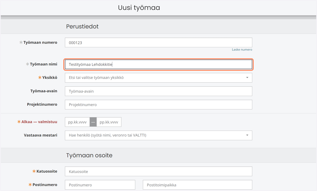Open the Vastaava mestari dropdown arrow
The height and width of the screenshot is (191, 317).
247,135
